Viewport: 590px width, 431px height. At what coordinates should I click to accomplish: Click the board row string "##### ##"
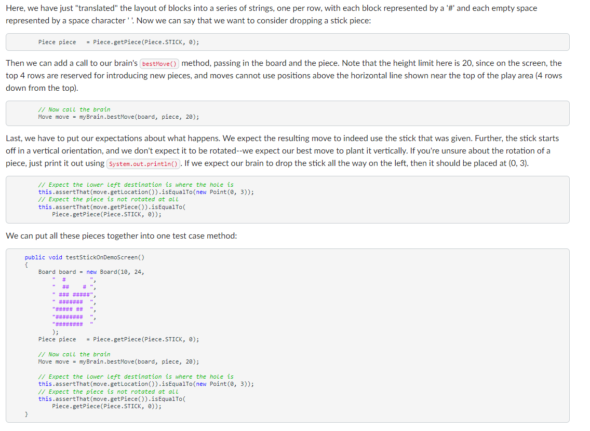[x=73, y=310]
